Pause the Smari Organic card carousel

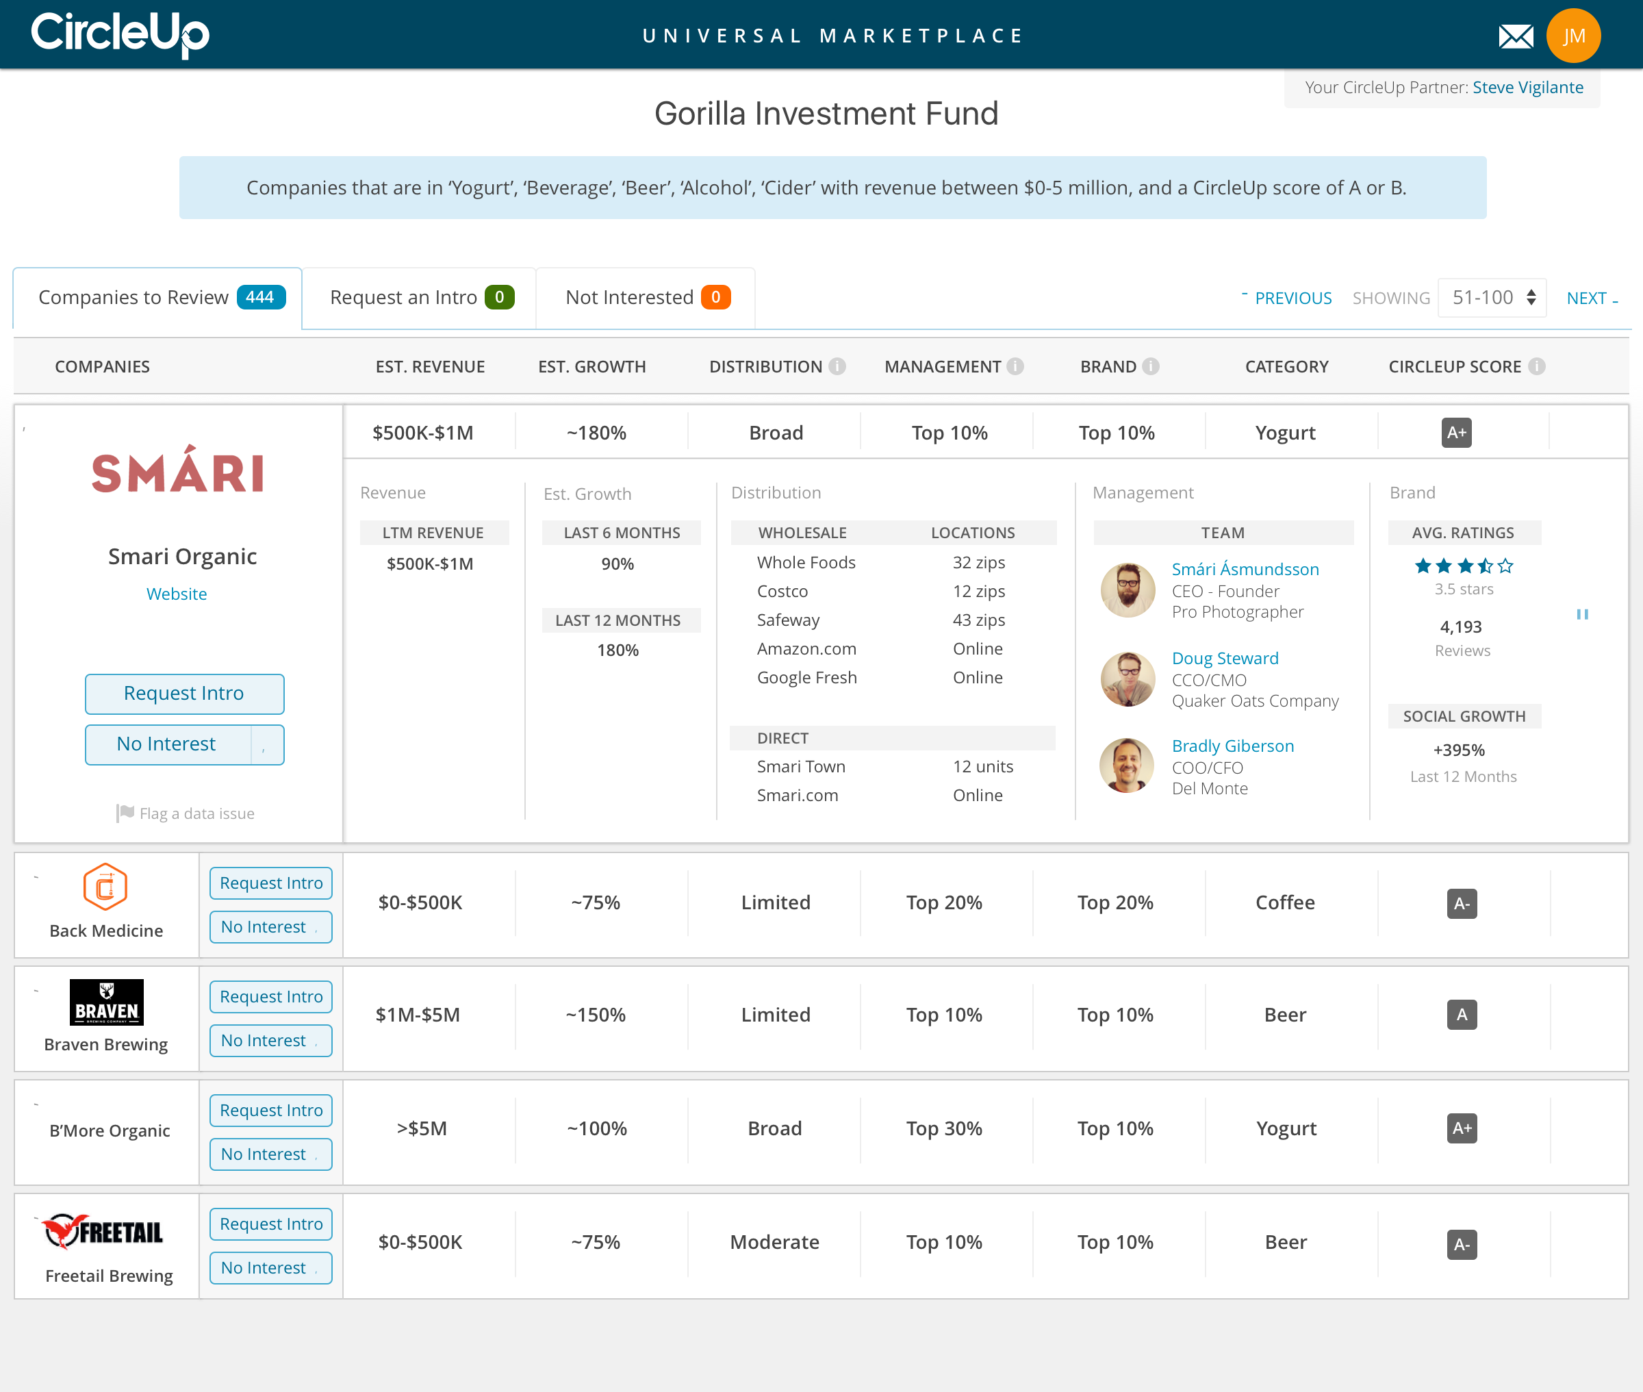pos(1584,615)
